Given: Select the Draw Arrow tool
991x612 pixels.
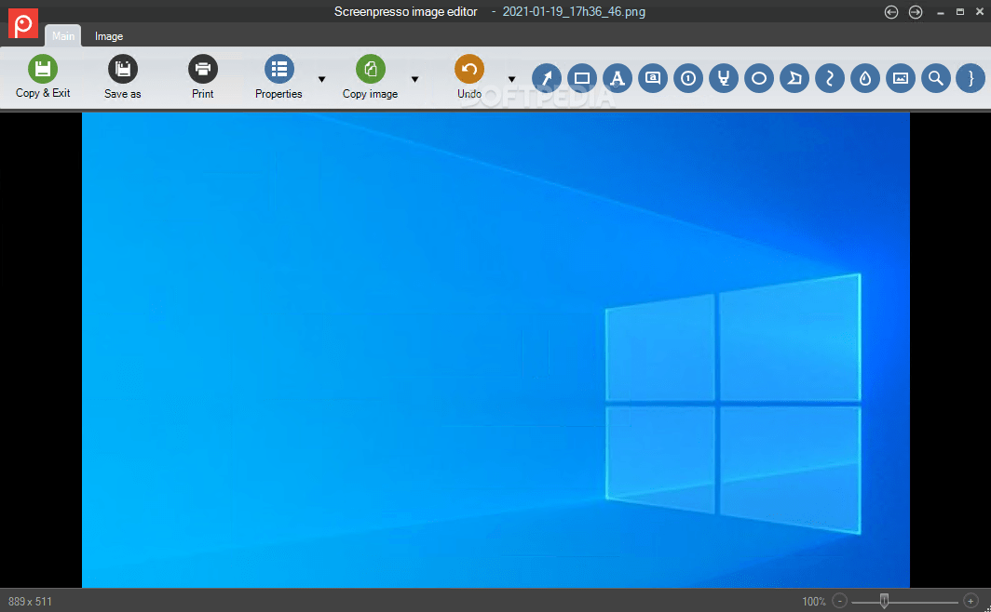Looking at the screenshot, I should 547,79.
